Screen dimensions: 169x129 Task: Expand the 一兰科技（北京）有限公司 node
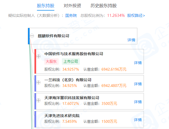[x=38, y=82]
